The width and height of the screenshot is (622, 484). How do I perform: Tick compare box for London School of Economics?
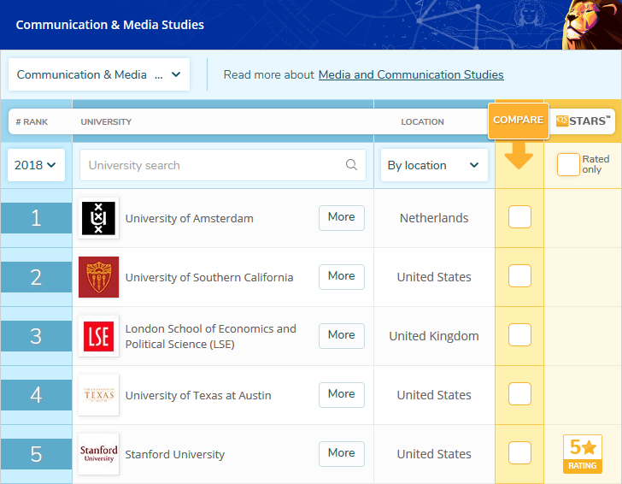[519, 334]
